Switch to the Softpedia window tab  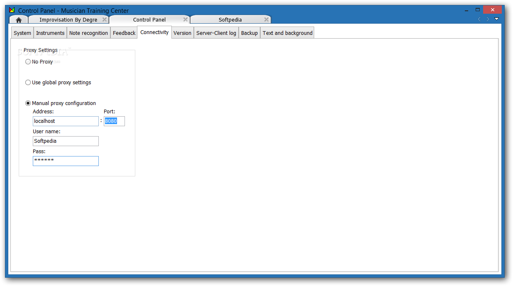pos(230,20)
